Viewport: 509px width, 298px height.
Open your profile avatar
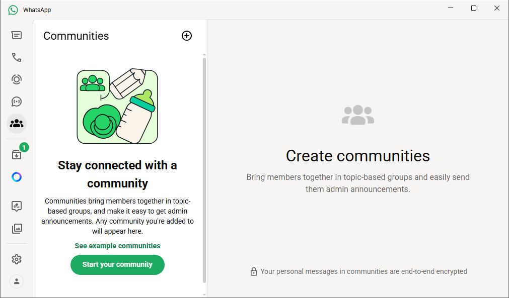pos(17,281)
